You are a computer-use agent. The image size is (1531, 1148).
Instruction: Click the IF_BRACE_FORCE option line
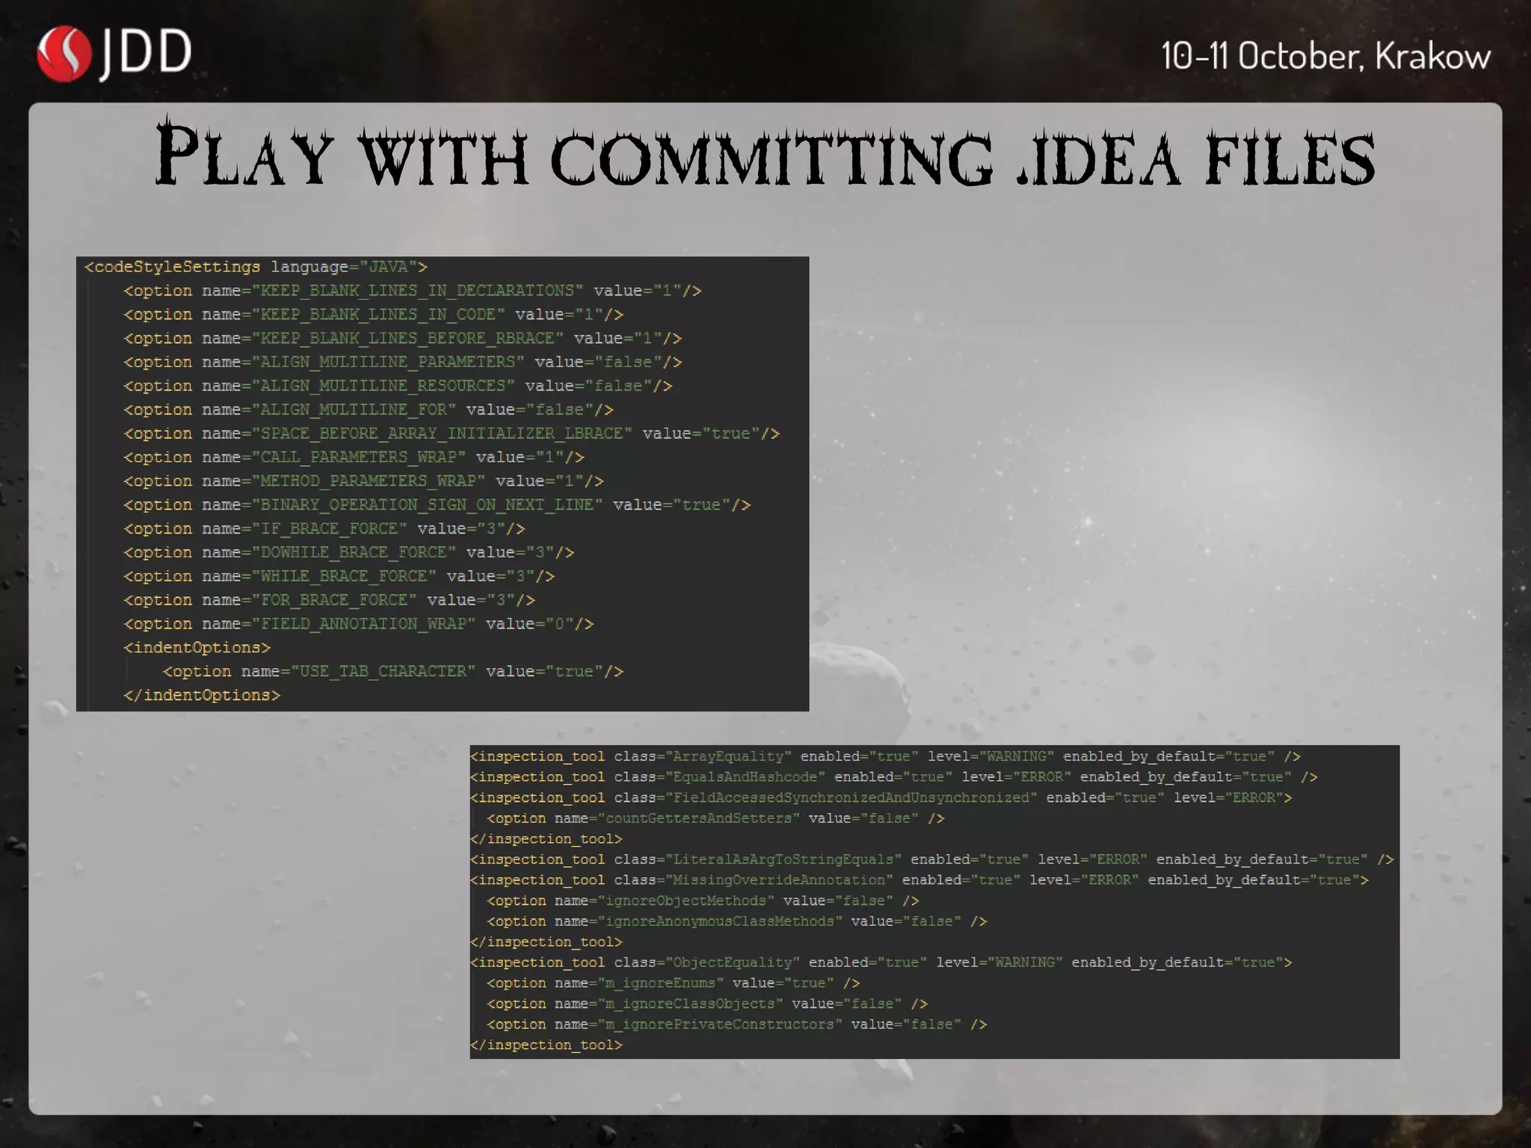[324, 528]
